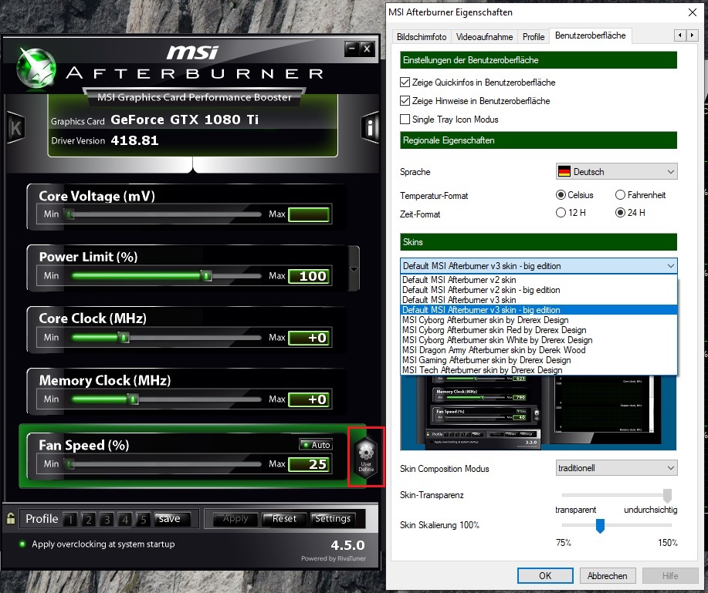This screenshot has height=593, width=708.
Task: Switch to the Videoaufnahme tab
Action: 484,36
